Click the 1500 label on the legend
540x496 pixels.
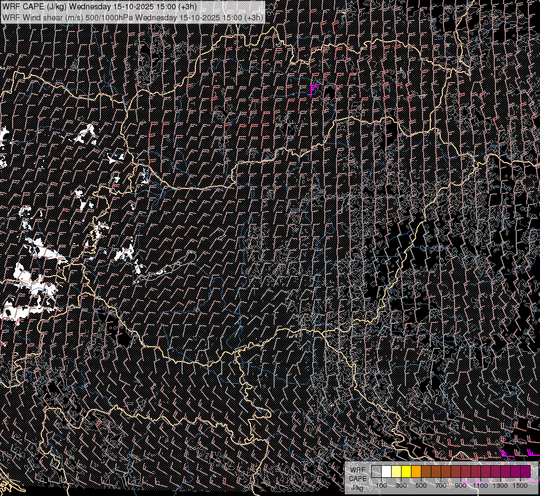520,486
